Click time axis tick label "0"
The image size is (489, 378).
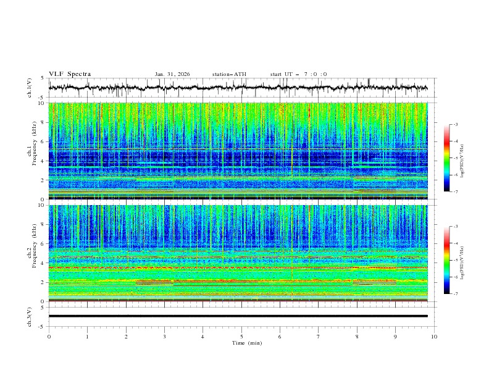pos(49,337)
